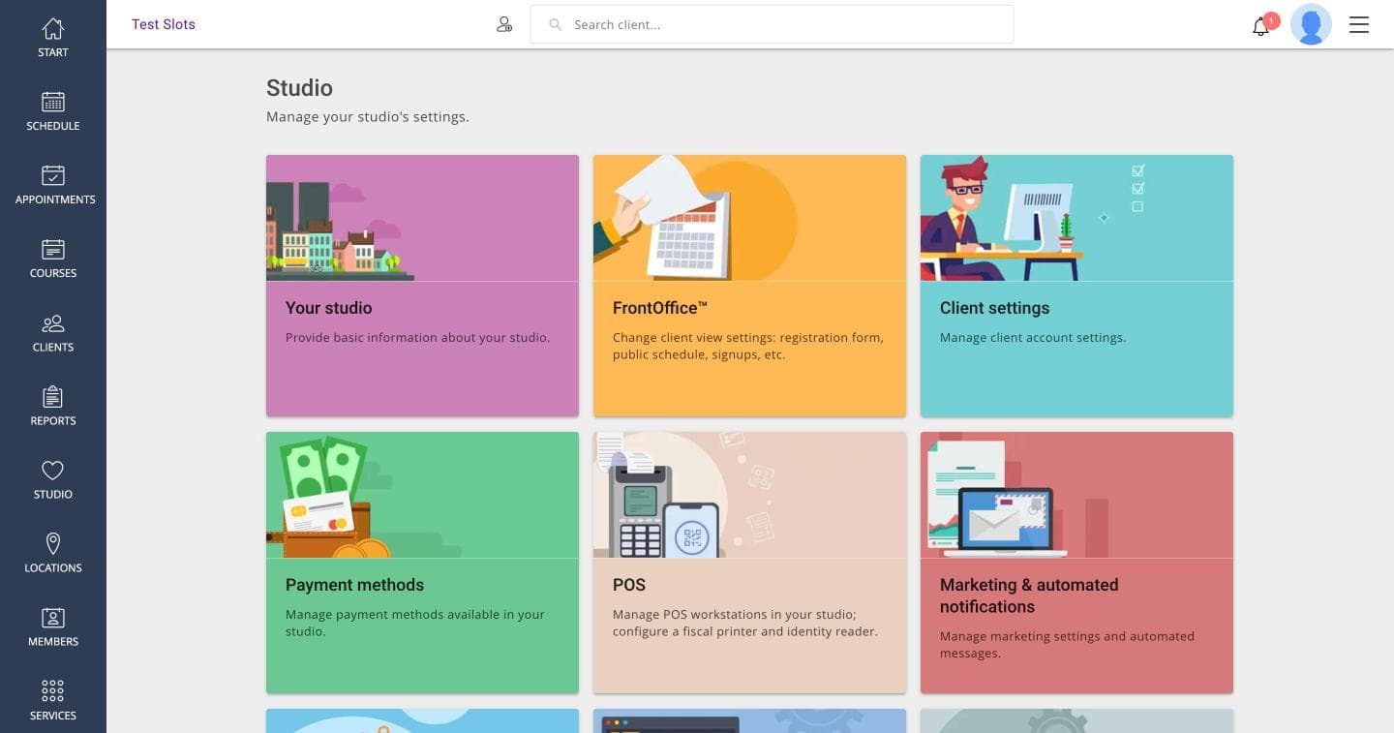Click the magnifier icon in search box
The image size is (1394, 733).
[x=556, y=25]
